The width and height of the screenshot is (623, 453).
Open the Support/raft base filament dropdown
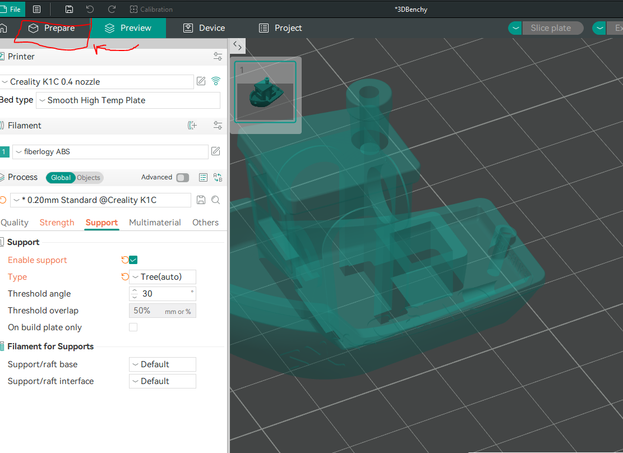tap(163, 364)
